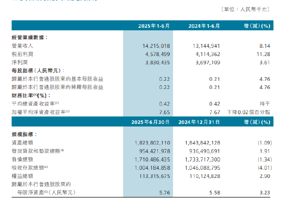Select value 4,114,362
This screenshot has width=283, height=199.
[x=208, y=54]
